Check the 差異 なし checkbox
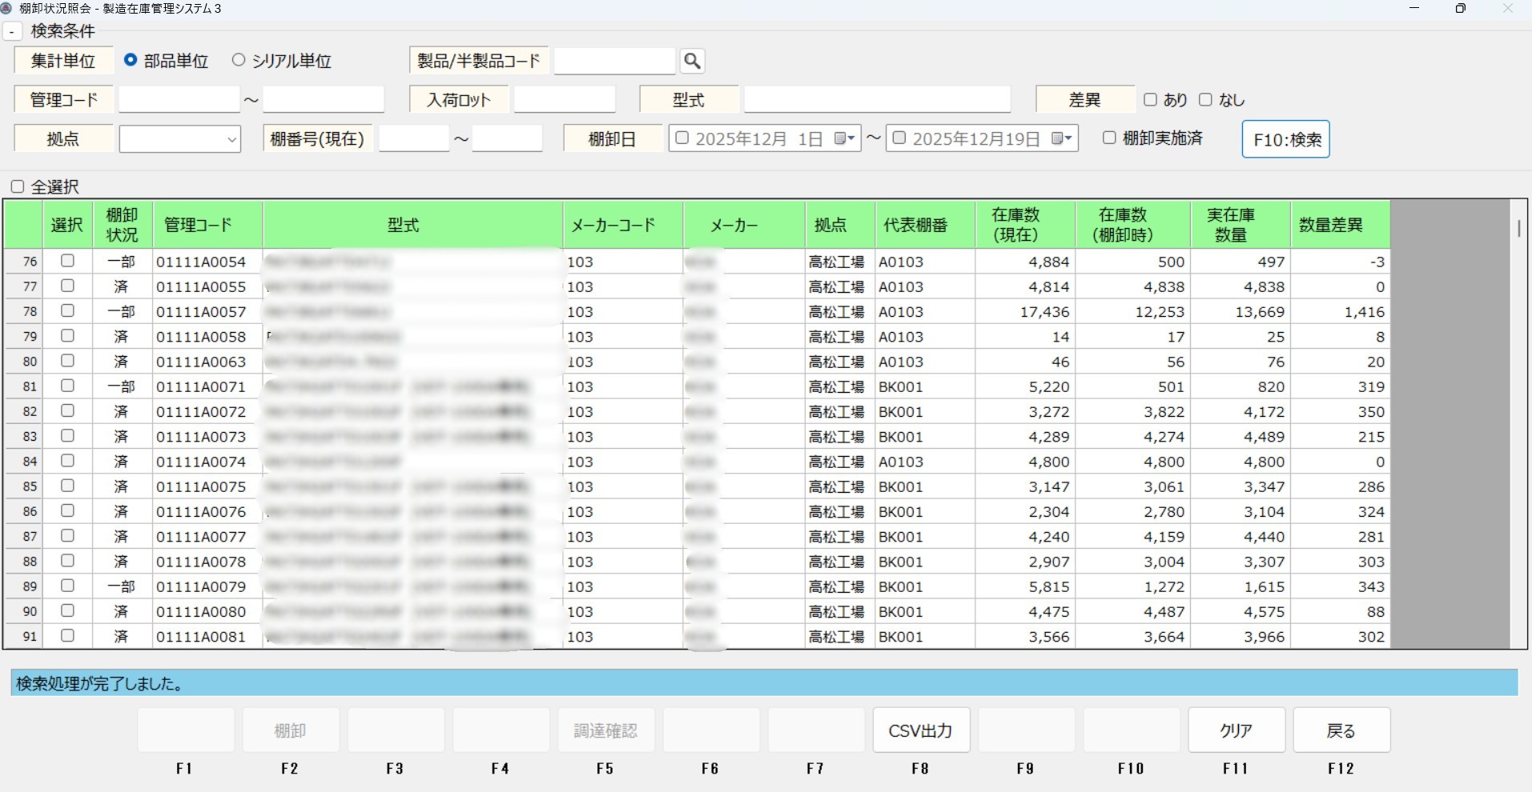Viewport: 1532px width, 792px height. (1205, 99)
